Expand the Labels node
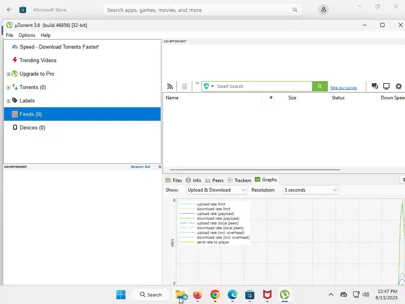 [x=8, y=101]
